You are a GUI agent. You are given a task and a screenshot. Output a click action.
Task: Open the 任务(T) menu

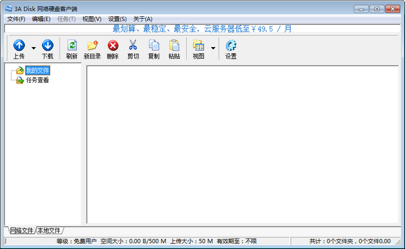coord(66,19)
